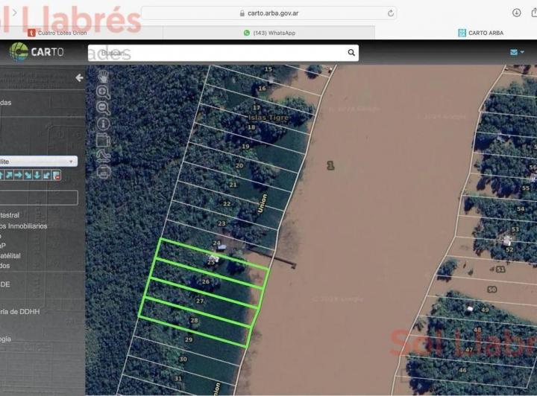Click the carto.arba.gov.ar address bar
Image resolution: width=537 pixels, height=396 pixels.
tap(268, 13)
